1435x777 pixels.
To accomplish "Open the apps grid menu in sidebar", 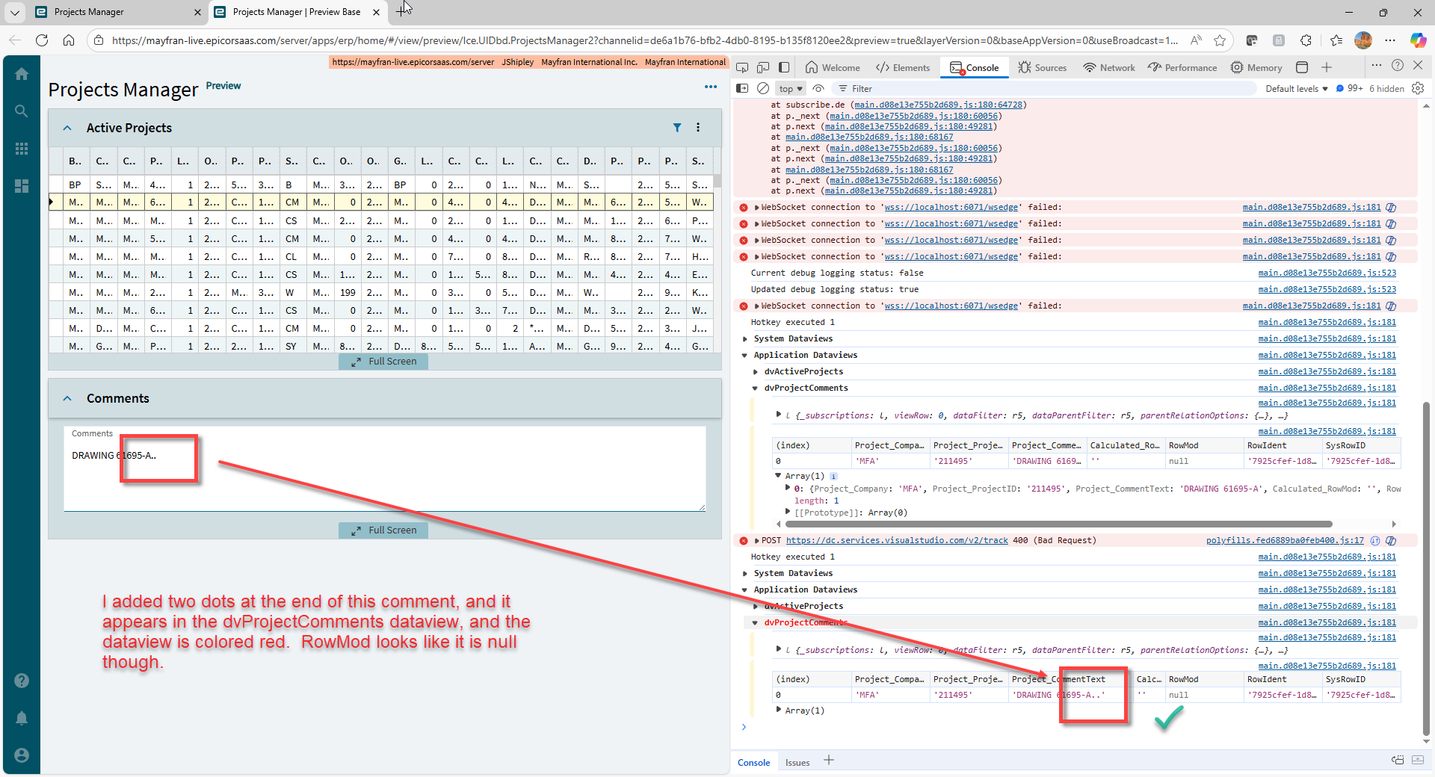I will [22, 149].
